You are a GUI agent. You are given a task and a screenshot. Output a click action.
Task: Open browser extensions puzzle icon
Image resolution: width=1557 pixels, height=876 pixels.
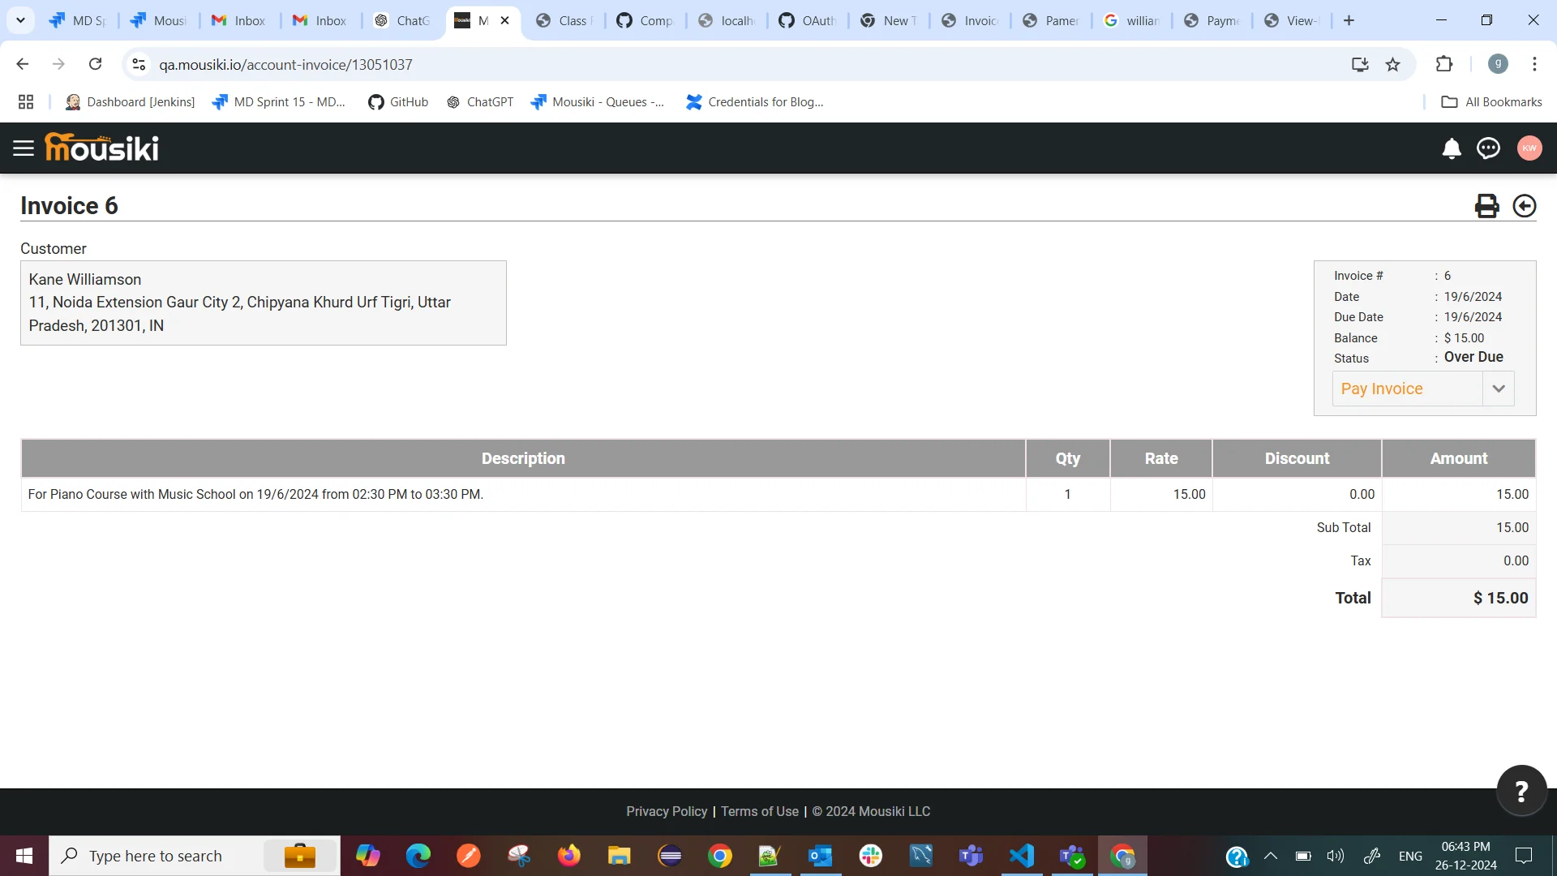1443,65
